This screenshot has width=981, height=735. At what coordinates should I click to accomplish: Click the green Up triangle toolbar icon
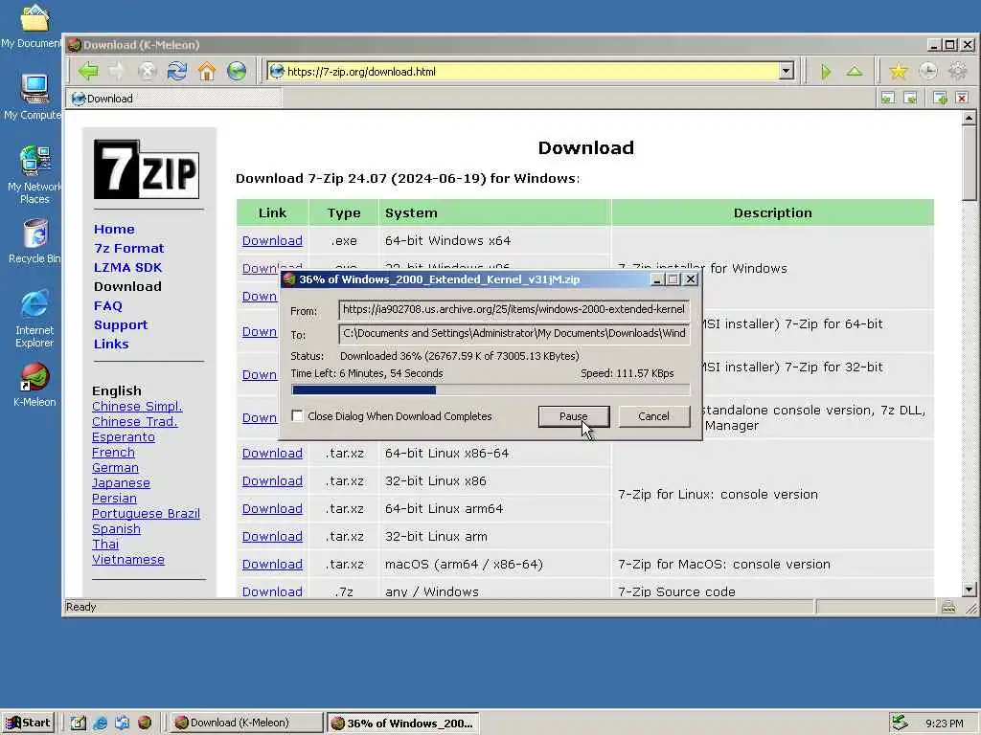tap(855, 72)
